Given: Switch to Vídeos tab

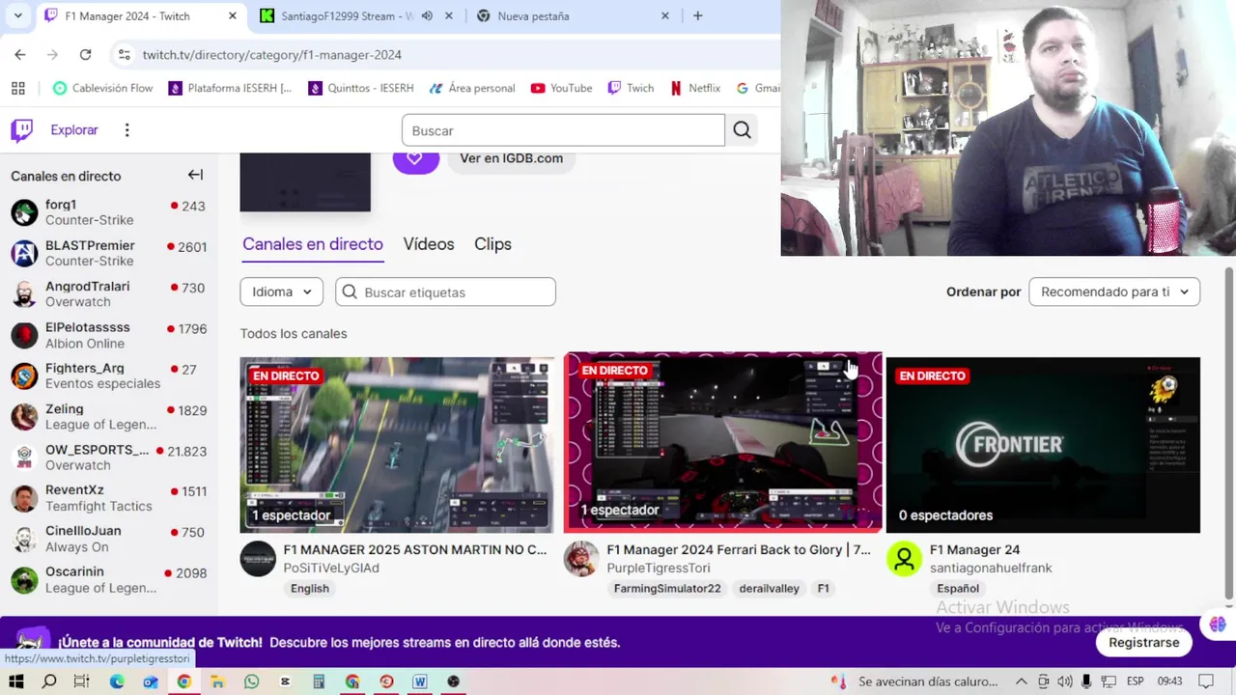Looking at the screenshot, I should 429,244.
